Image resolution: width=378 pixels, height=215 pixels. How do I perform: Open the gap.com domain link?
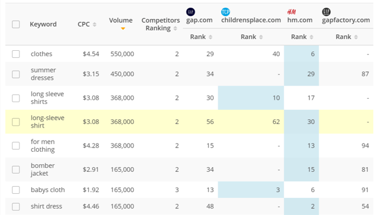(x=199, y=20)
